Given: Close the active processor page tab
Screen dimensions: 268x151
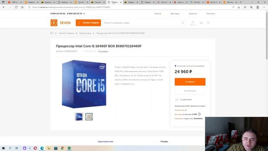Looking at the screenshot, I should pos(121,3).
